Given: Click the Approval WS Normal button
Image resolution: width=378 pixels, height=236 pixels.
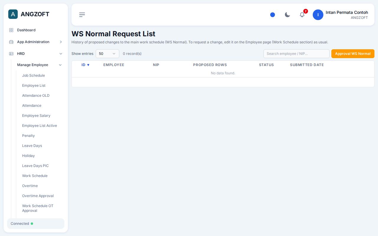Looking at the screenshot, I should 353,54.
